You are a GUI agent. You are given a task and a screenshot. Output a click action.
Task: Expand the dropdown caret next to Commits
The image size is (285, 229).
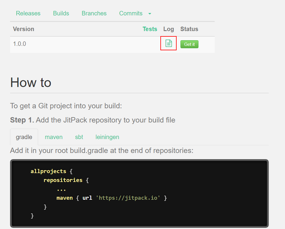(x=150, y=14)
